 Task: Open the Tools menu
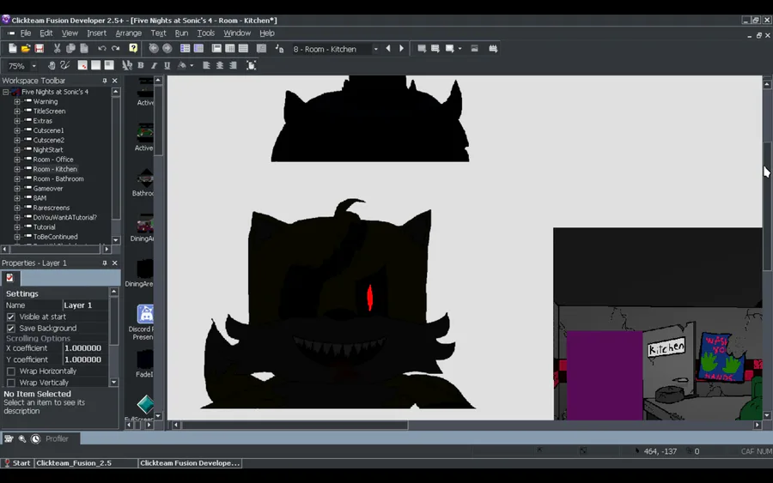[x=205, y=33]
